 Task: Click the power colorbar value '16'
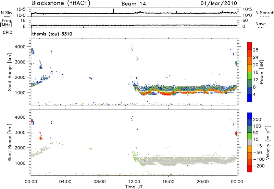click(256, 72)
